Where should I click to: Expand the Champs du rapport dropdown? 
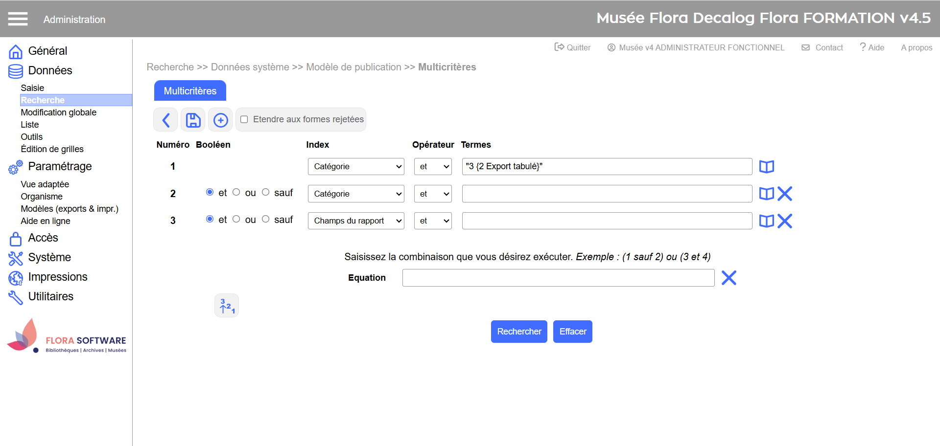[x=356, y=221]
